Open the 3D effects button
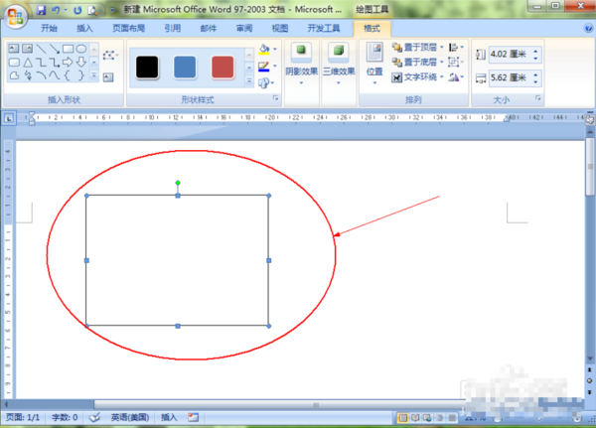Screen dimensions: 596x428 [339, 64]
